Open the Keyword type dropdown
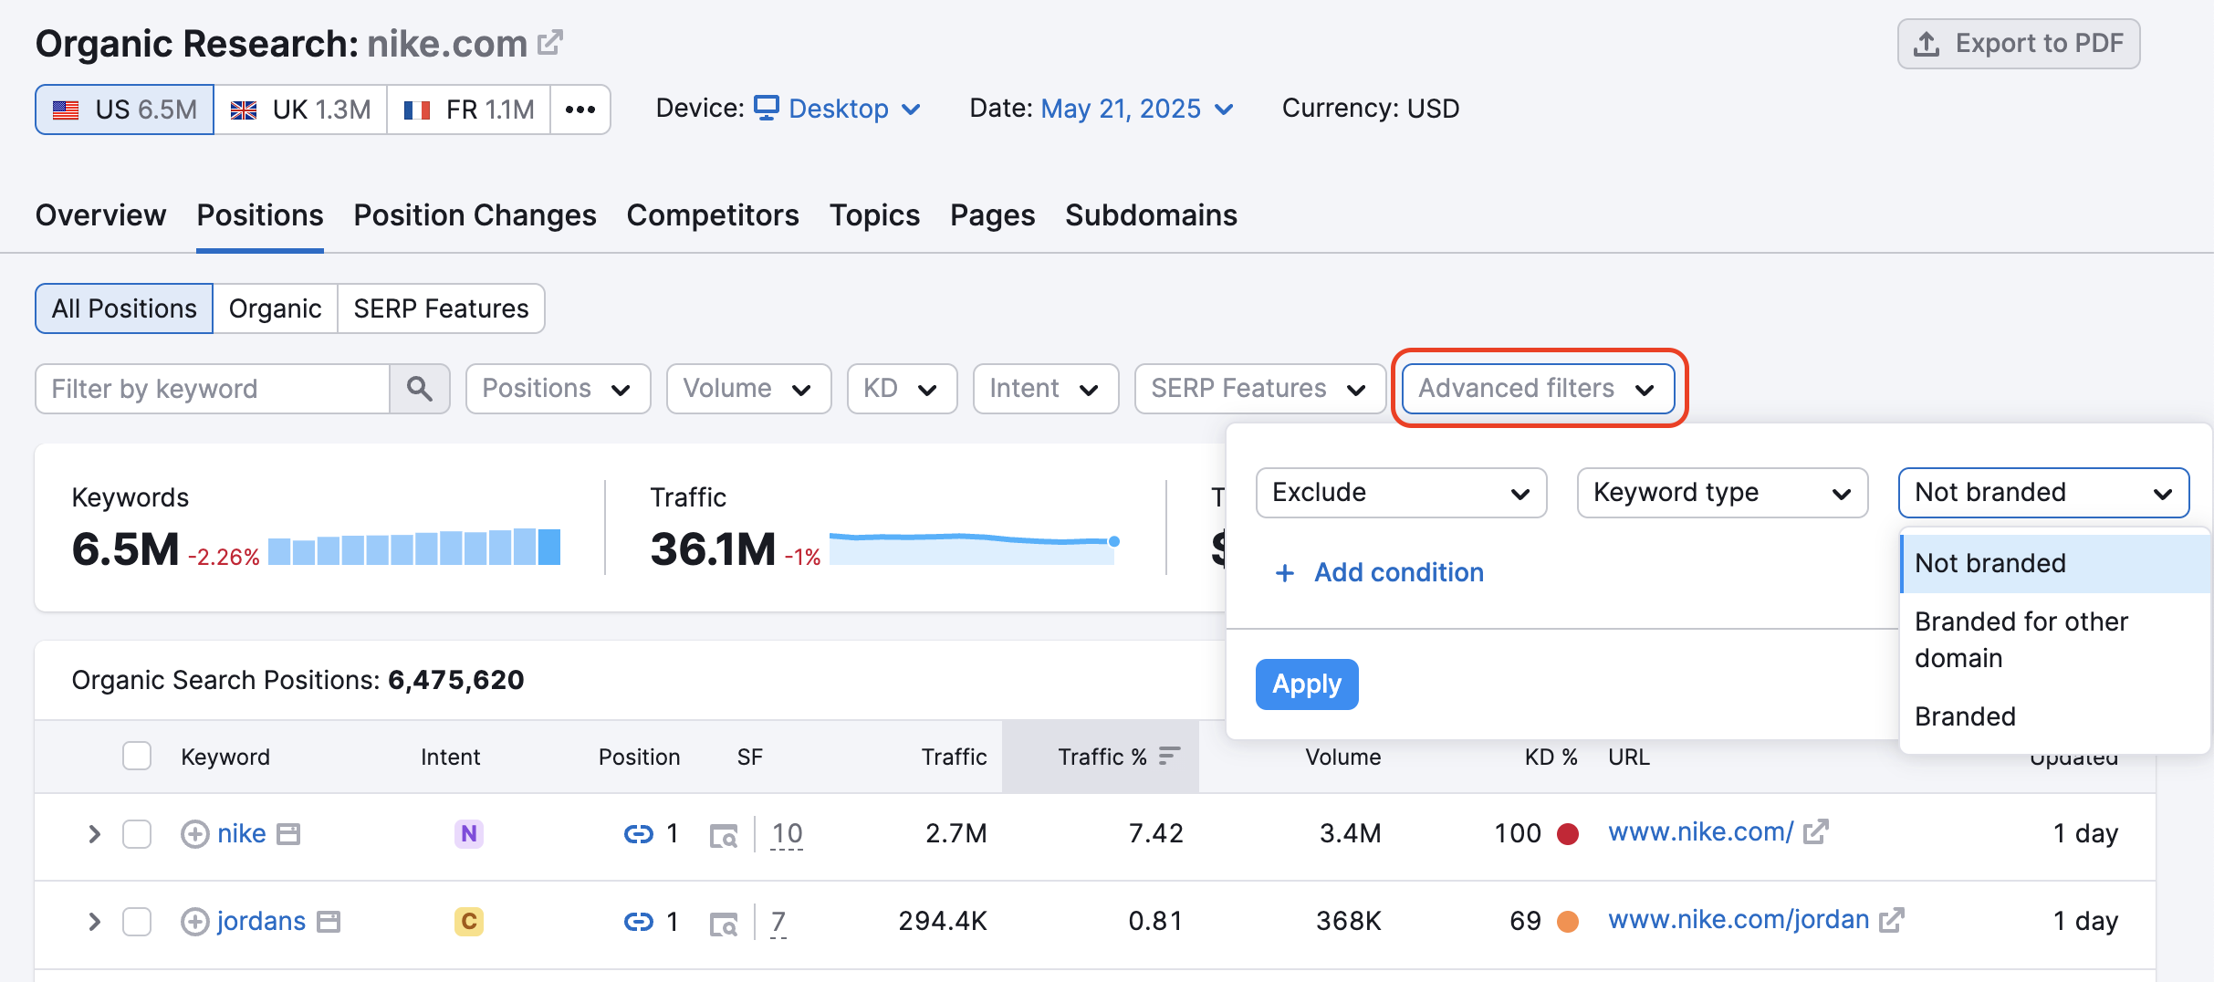The image size is (2214, 982). [x=1721, y=493]
